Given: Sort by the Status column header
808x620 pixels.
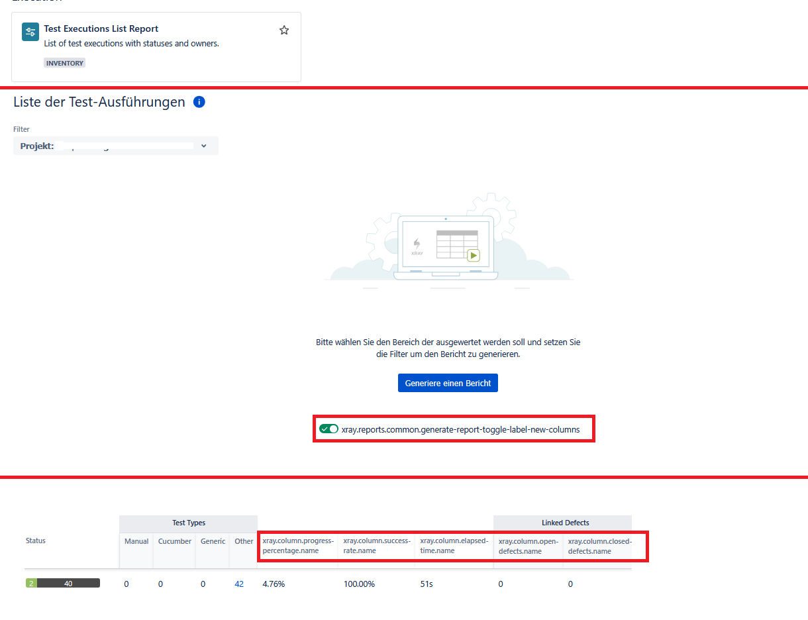Looking at the screenshot, I should (36, 541).
